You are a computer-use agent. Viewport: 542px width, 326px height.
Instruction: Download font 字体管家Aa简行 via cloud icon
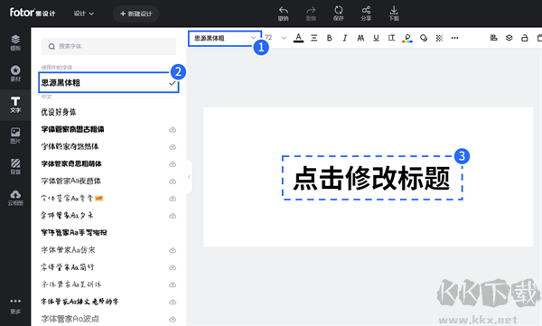pos(173,267)
